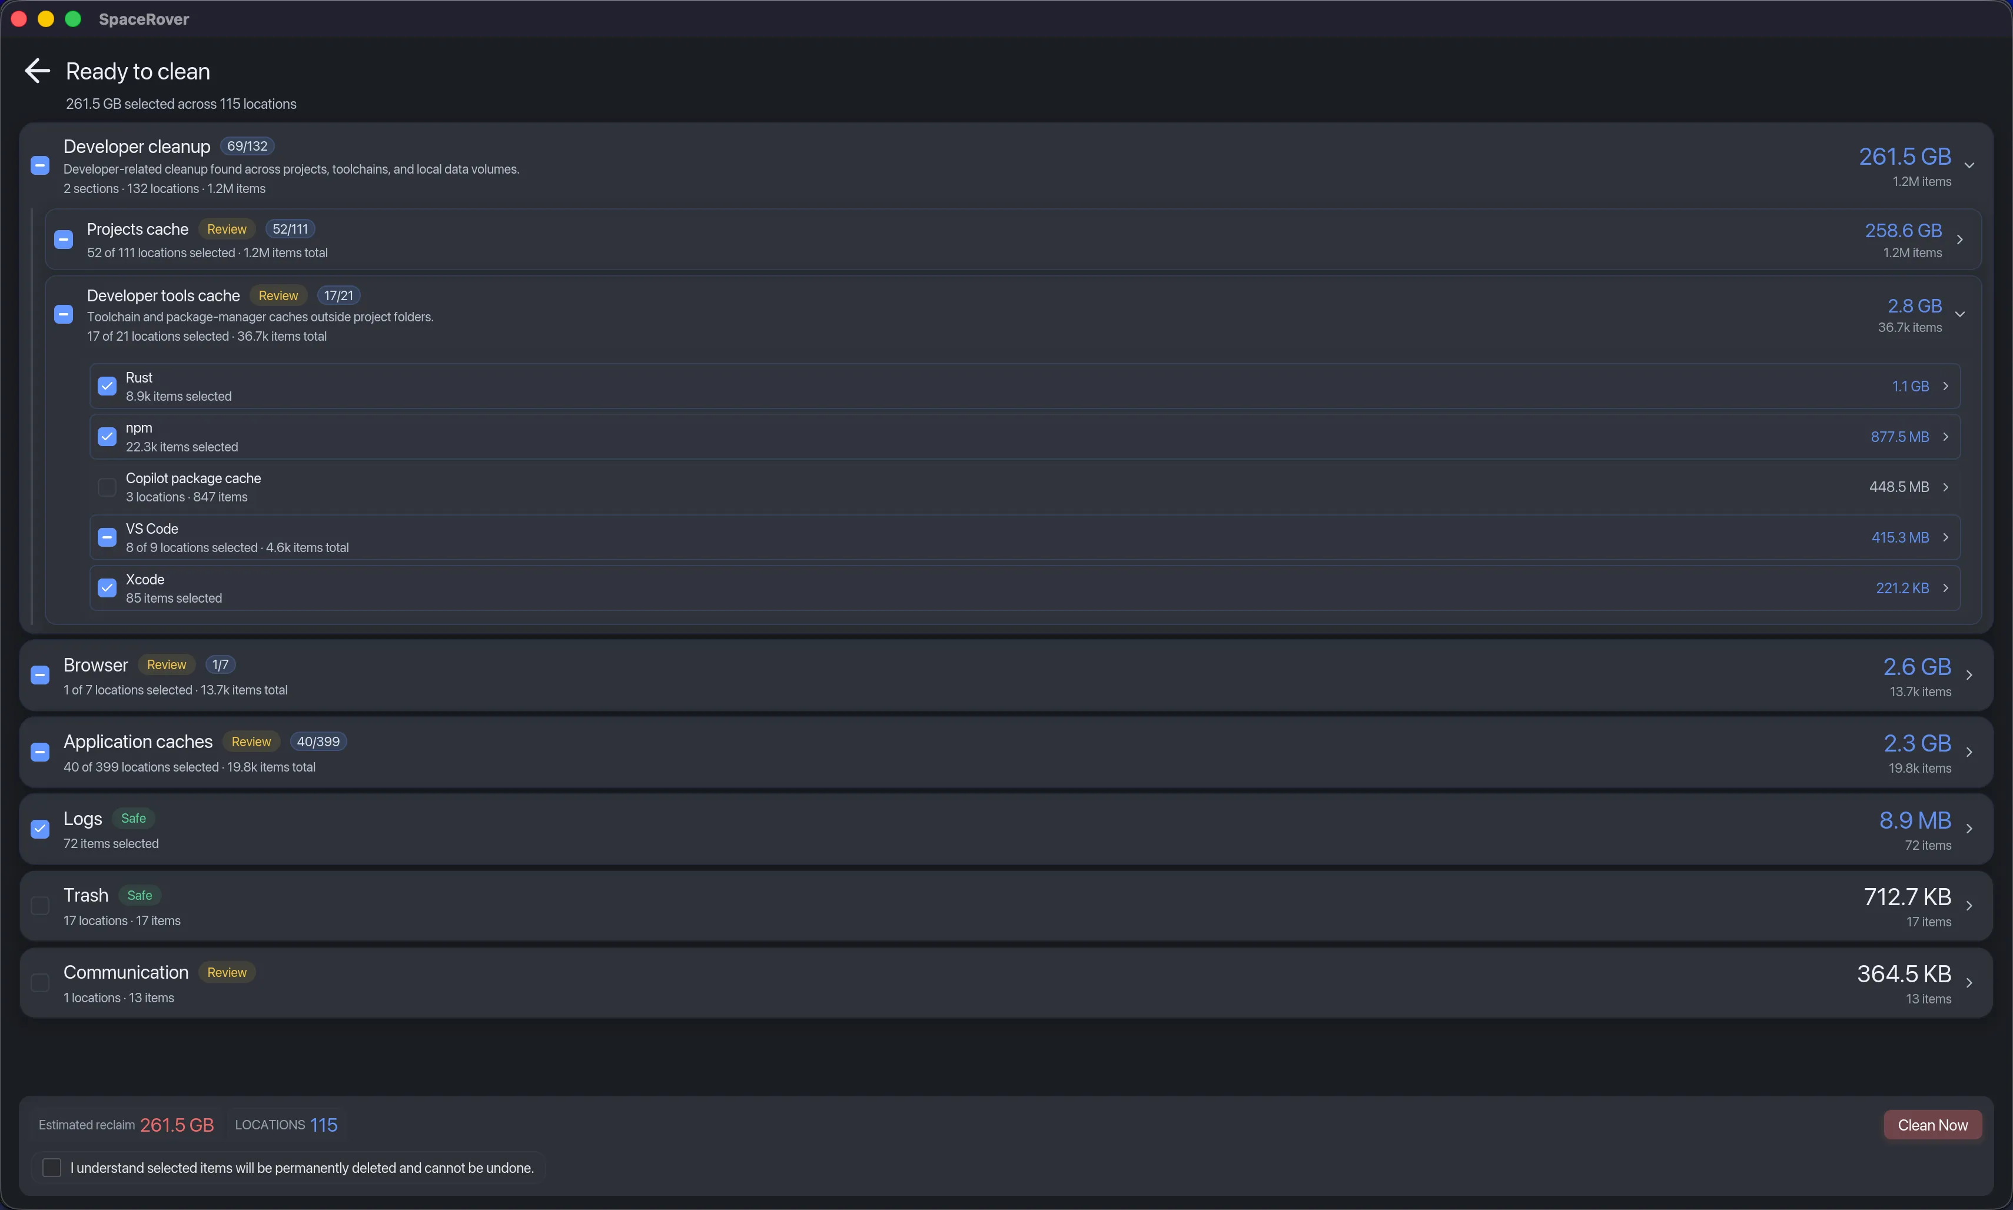Click the Review badge on Application caches
Viewport: 2013px width, 1210px height.
(251, 742)
